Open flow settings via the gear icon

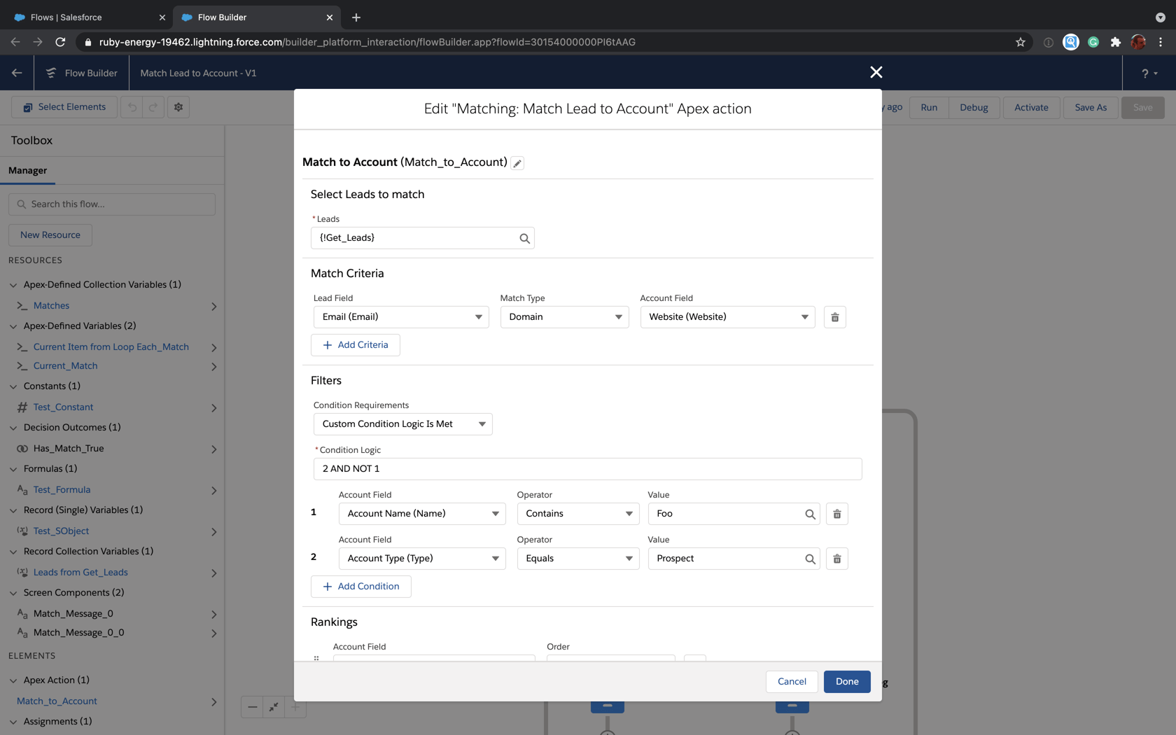coord(178,106)
